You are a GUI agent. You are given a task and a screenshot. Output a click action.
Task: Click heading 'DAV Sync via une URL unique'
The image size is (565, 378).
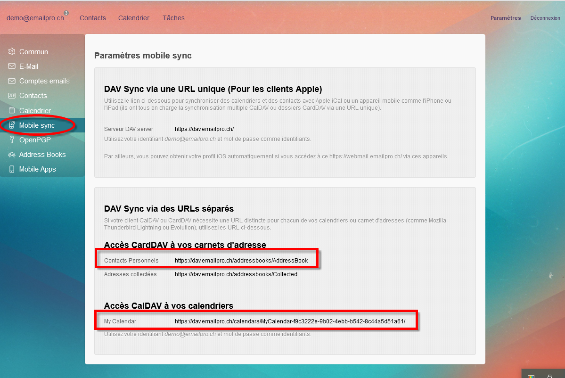click(x=213, y=89)
